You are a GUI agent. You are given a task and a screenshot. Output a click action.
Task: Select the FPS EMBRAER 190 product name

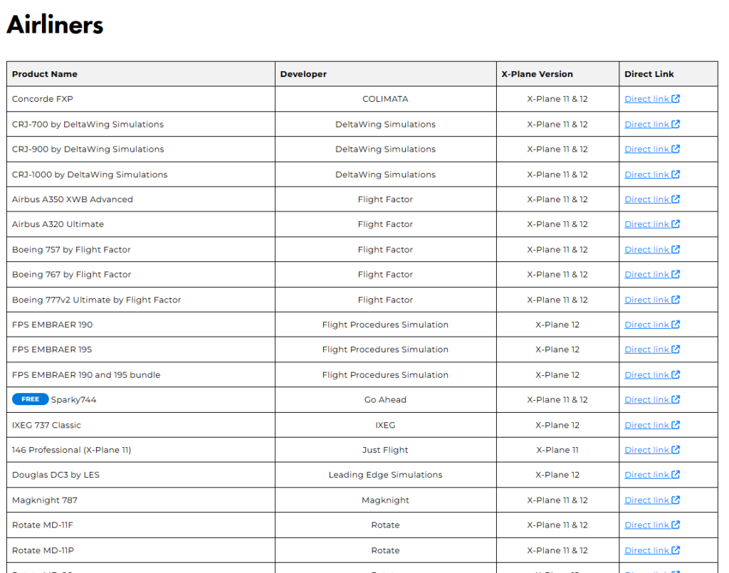(52, 325)
